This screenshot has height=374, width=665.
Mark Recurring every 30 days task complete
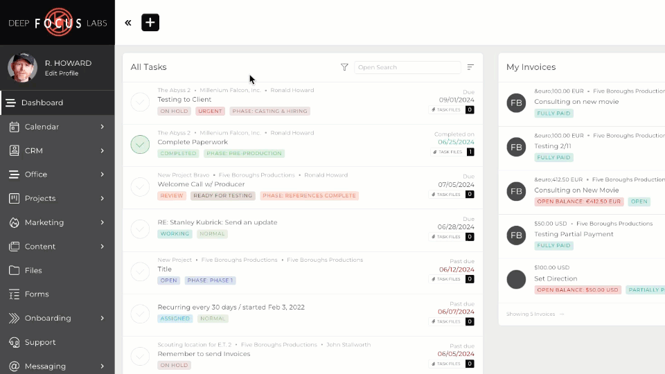click(140, 314)
